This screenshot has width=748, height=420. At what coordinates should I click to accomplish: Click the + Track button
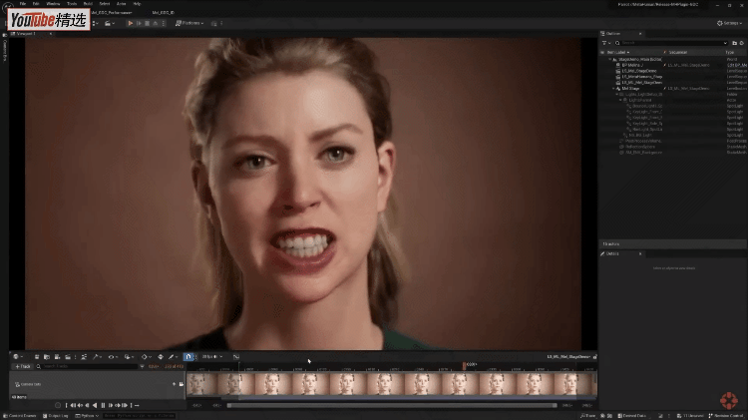[x=22, y=366]
